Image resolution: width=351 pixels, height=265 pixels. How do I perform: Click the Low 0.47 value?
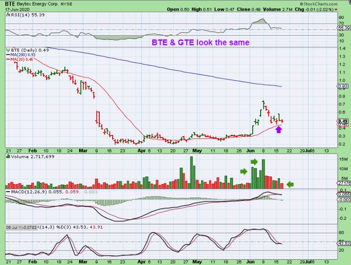click(x=224, y=9)
